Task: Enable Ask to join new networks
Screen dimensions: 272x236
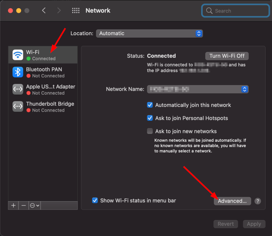Action: (x=150, y=131)
